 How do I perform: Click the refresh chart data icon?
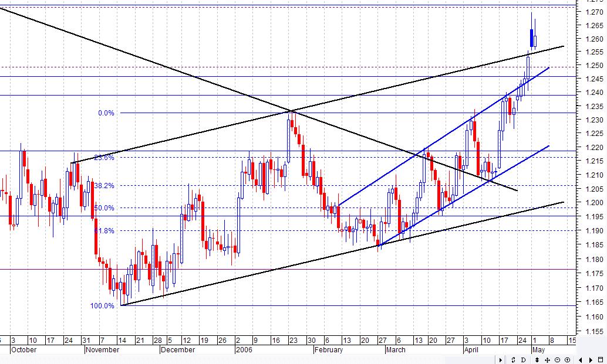click(513, 359)
